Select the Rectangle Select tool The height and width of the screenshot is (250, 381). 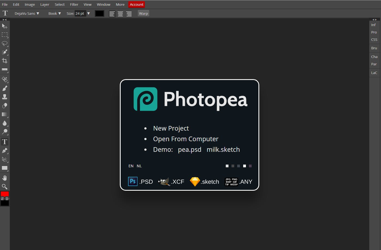[5, 35]
